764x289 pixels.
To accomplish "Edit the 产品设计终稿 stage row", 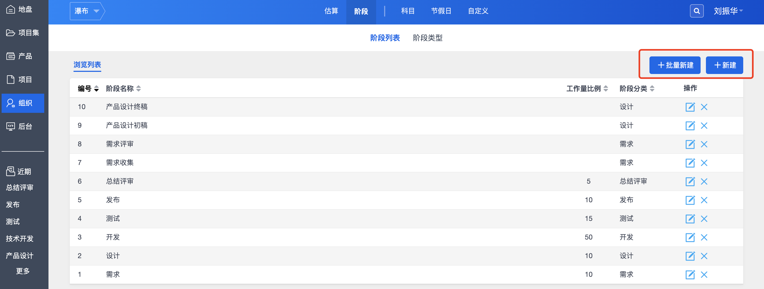I will coord(690,107).
